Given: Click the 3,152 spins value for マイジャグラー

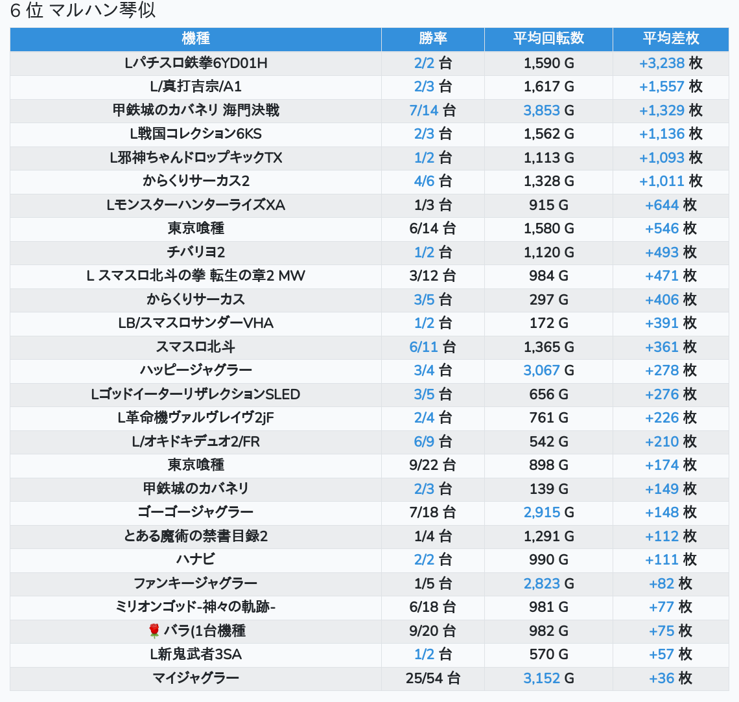Looking at the screenshot, I should (x=541, y=678).
